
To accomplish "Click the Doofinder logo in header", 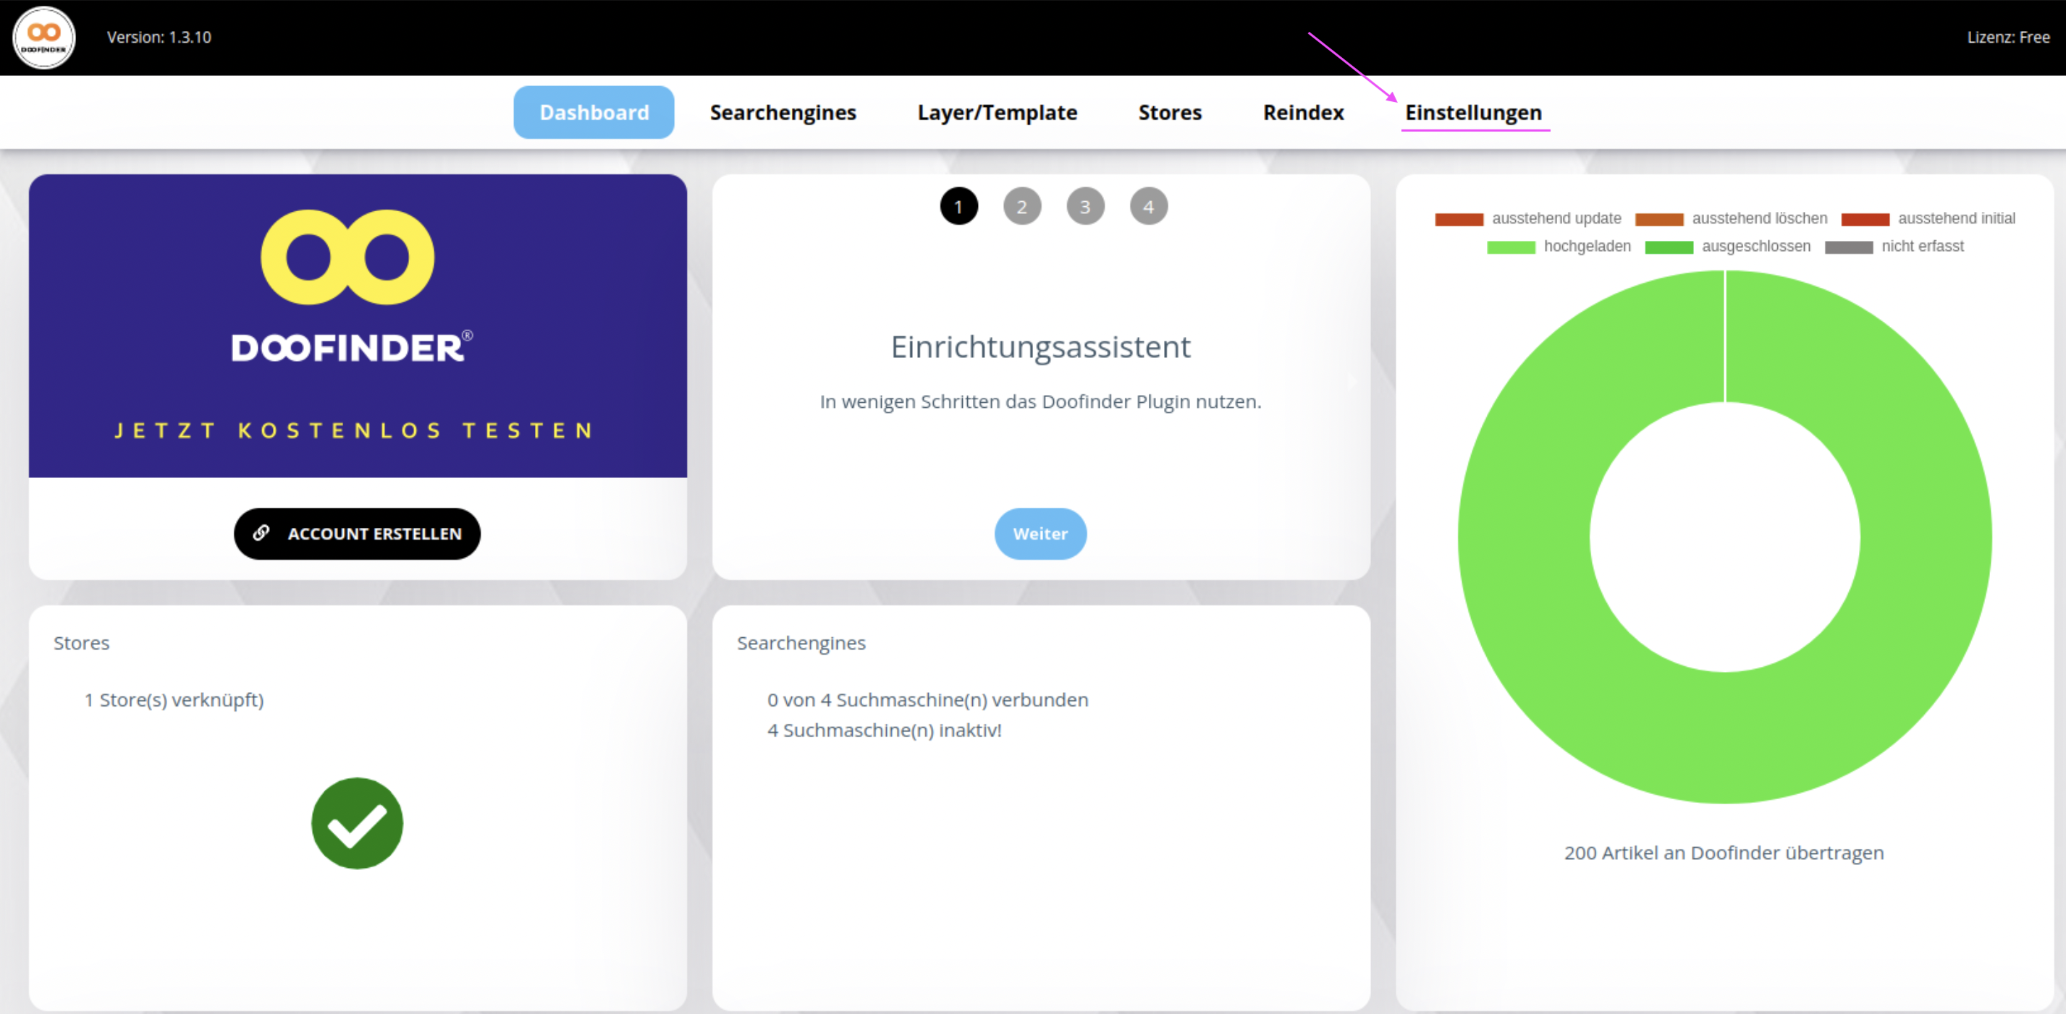I will [44, 38].
